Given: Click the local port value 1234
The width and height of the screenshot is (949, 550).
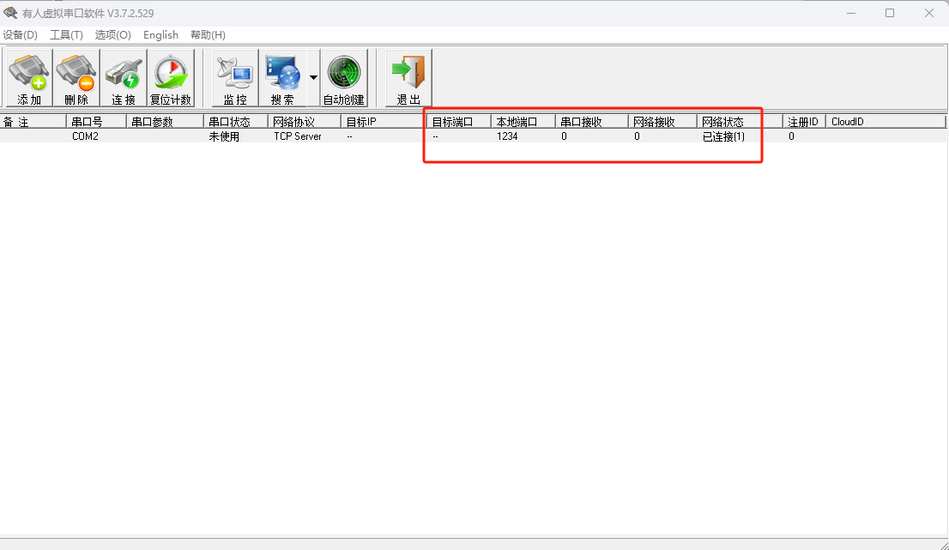Looking at the screenshot, I should [x=507, y=136].
